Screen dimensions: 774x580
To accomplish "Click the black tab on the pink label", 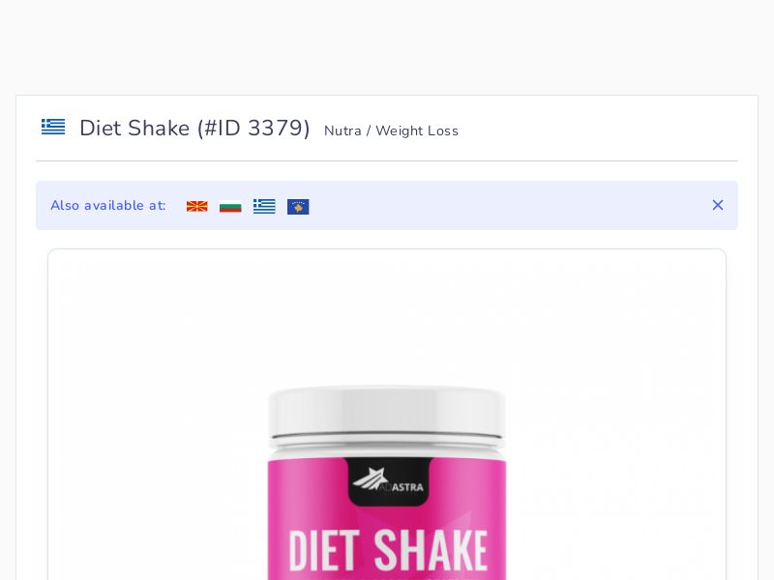I will point(388,481).
